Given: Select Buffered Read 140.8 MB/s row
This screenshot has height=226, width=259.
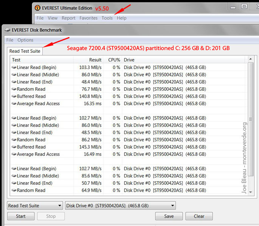Looking at the screenshot, I should (x=128, y=96).
